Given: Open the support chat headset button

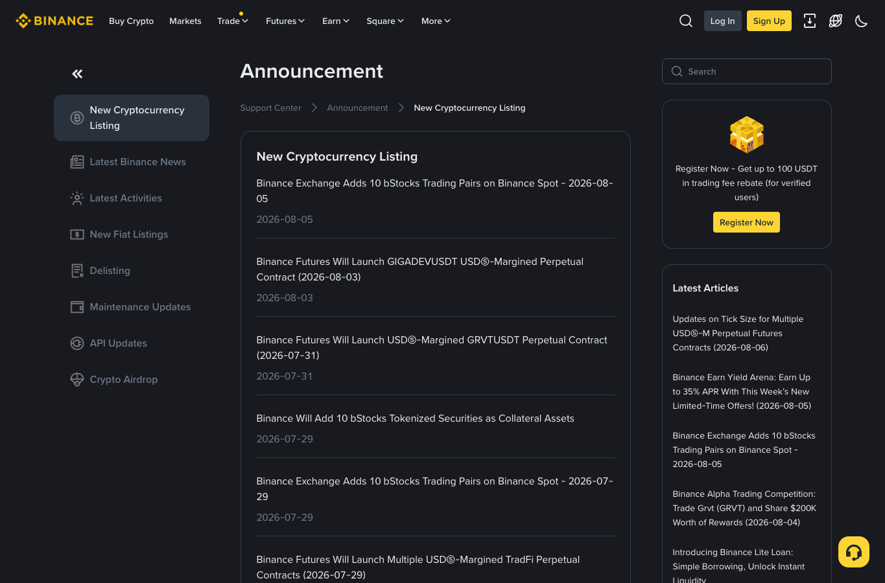Looking at the screenshot, I should (854, 552).
